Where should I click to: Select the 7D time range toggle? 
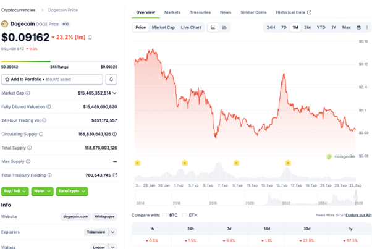pos(284,27)
